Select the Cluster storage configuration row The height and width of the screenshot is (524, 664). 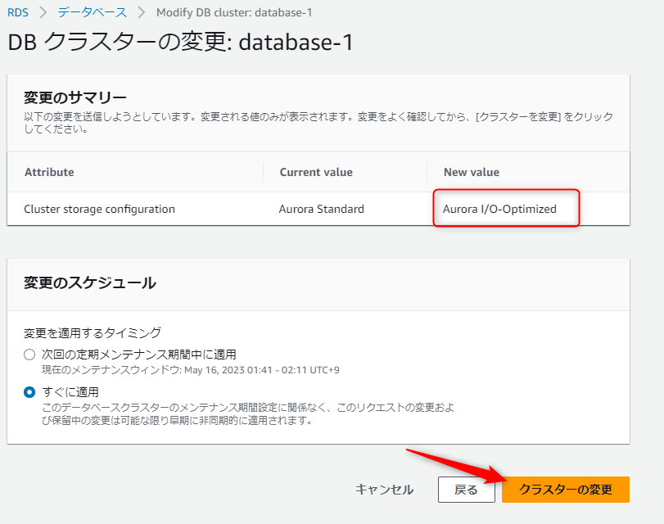pos(98,209)
